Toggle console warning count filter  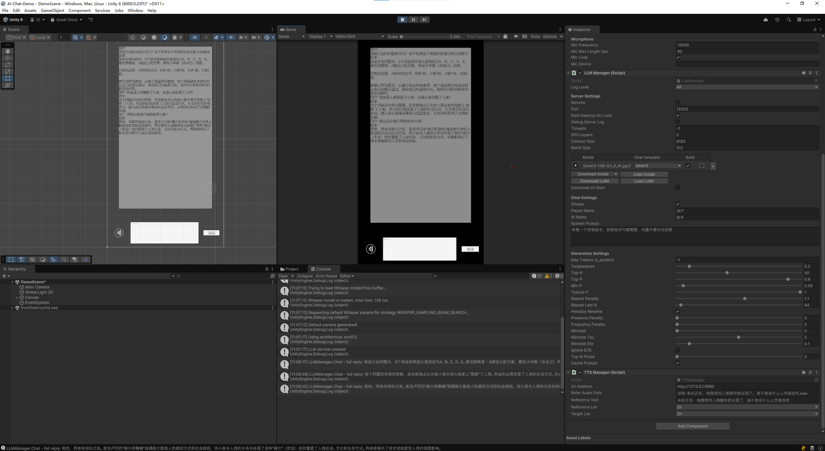[548, 276]
